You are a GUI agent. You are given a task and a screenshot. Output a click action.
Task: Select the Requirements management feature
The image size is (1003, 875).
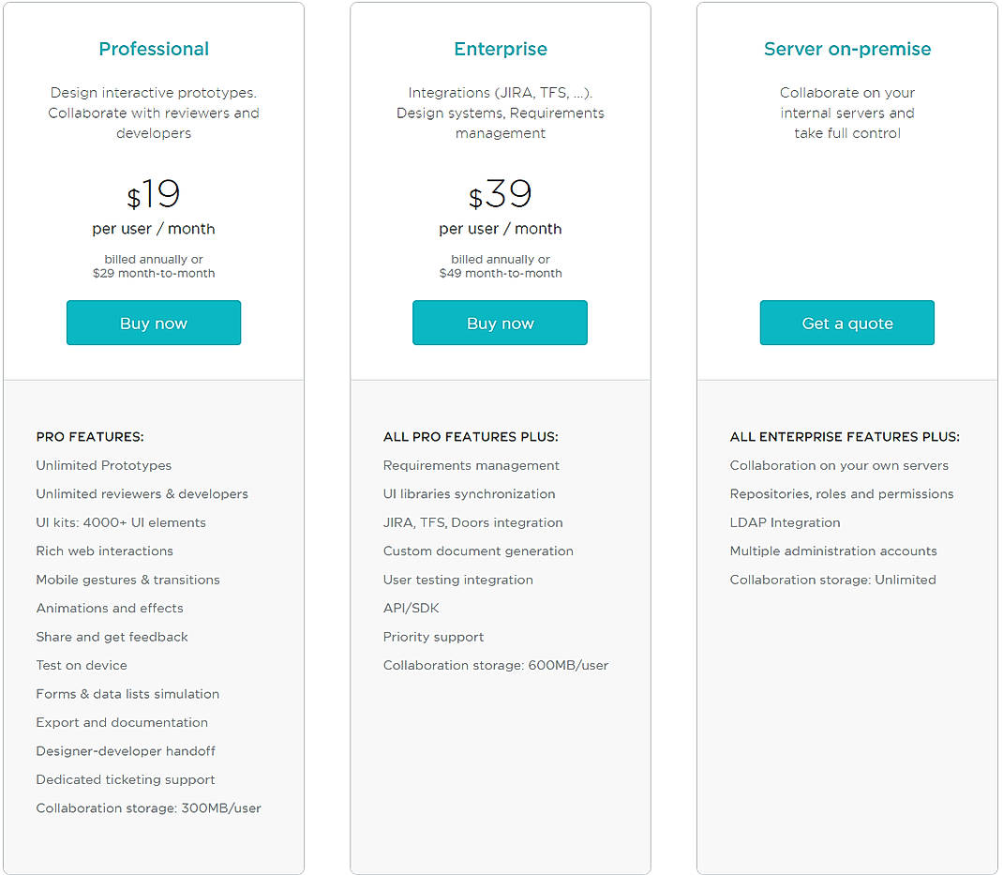pyautogui.click(x=471, y=465)
